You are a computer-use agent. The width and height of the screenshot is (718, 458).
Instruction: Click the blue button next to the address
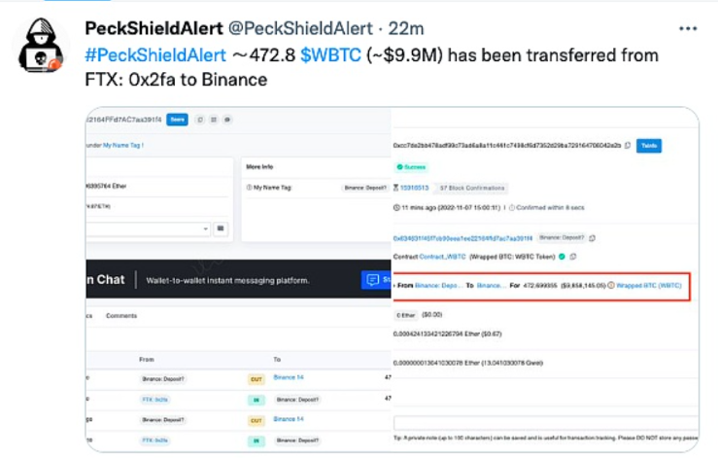(x=176, y=120)
